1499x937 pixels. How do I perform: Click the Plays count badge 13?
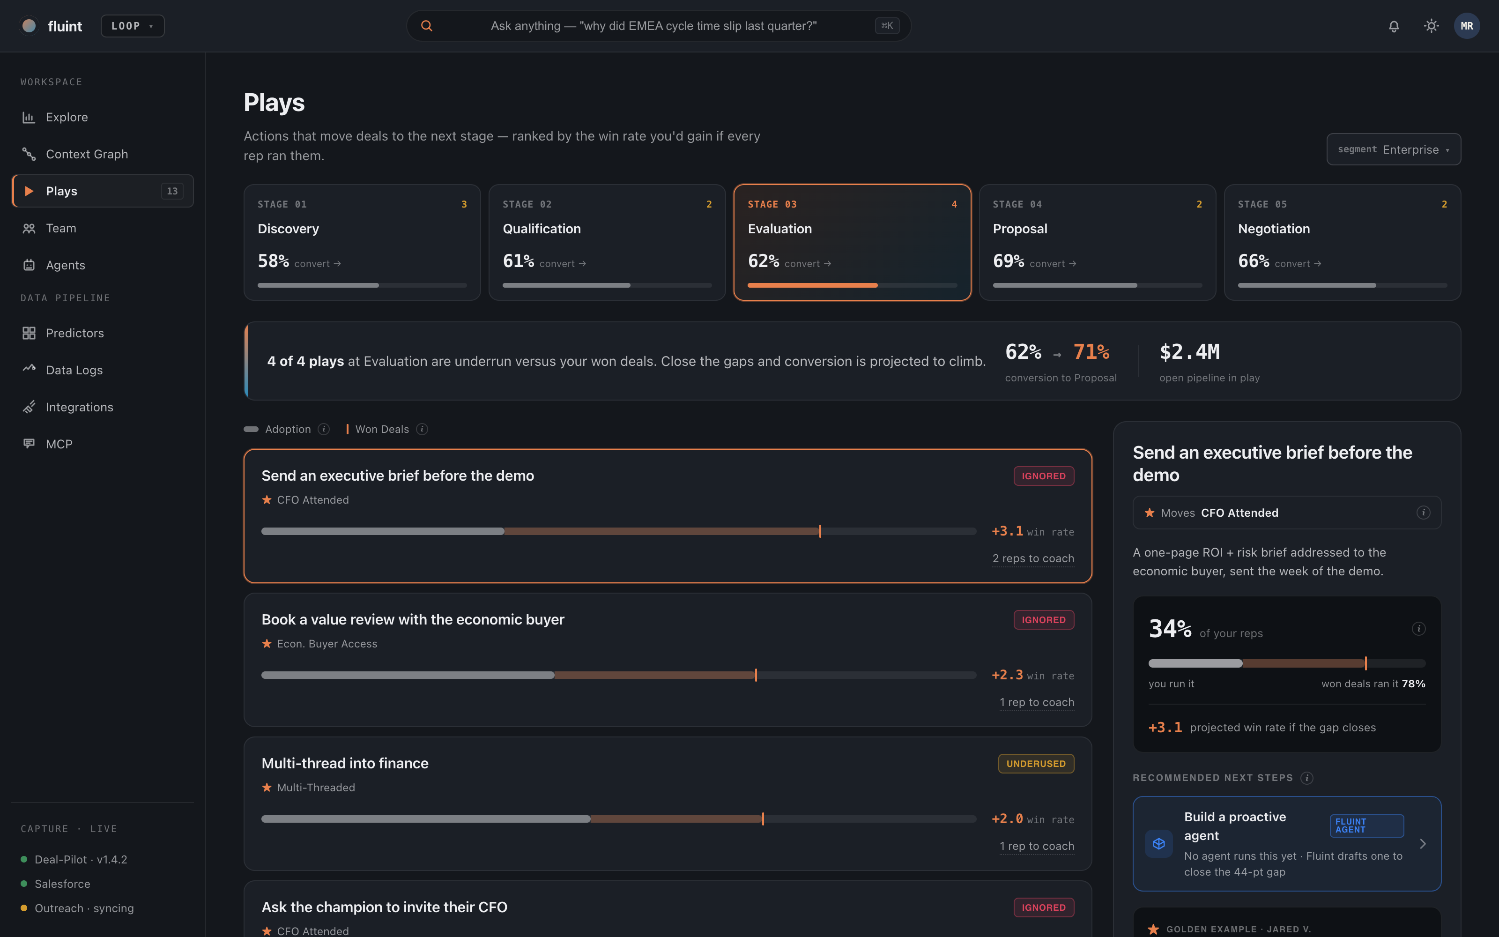172,191
